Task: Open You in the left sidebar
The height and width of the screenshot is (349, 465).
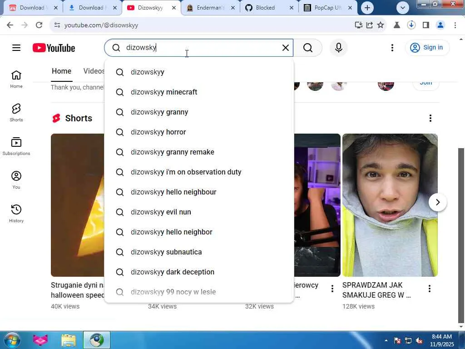Action: (x=16, y=180)
